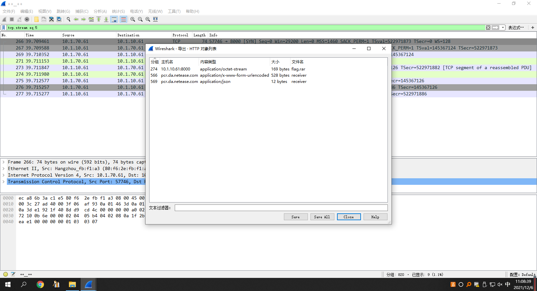
Task: Sort objects by 大小 column header
Action: (280, 62)
